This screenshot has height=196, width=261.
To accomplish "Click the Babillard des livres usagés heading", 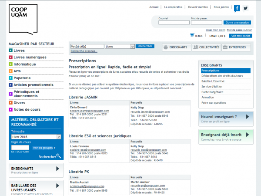I will [x=23, y=188].
